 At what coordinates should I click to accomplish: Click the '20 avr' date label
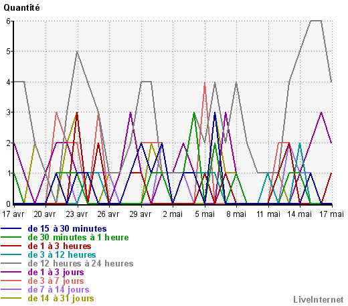click(45, 214)
